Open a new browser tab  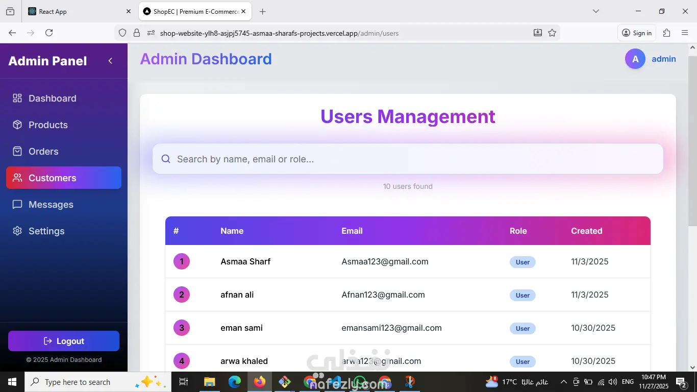pyautogui.click(x=262, y=11)
